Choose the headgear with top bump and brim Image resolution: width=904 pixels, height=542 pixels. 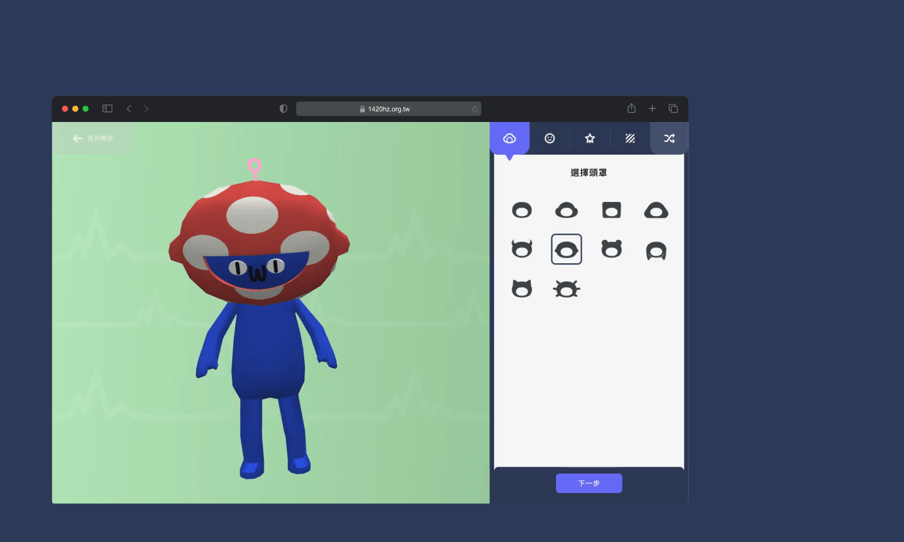[x=566, y=210]
